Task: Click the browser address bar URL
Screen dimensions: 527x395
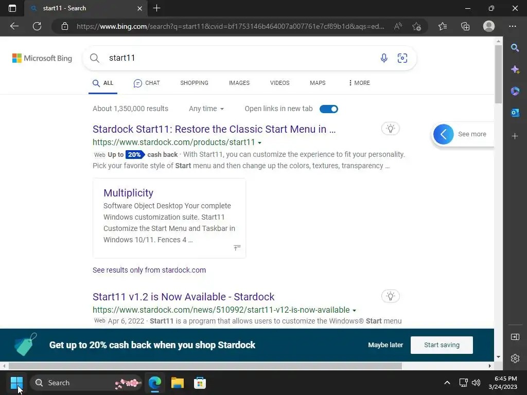Action: 230,26
